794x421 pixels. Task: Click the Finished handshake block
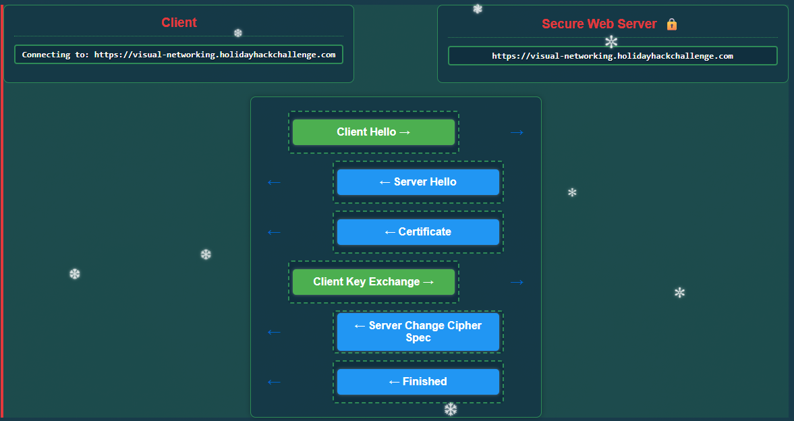click(x=418, y=381)
